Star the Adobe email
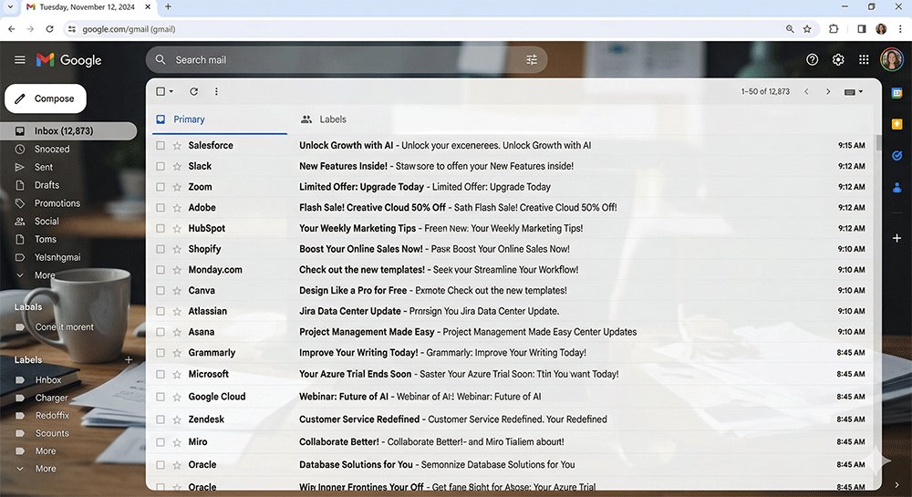This screenshot has width=912, height=497. [177, 208]
